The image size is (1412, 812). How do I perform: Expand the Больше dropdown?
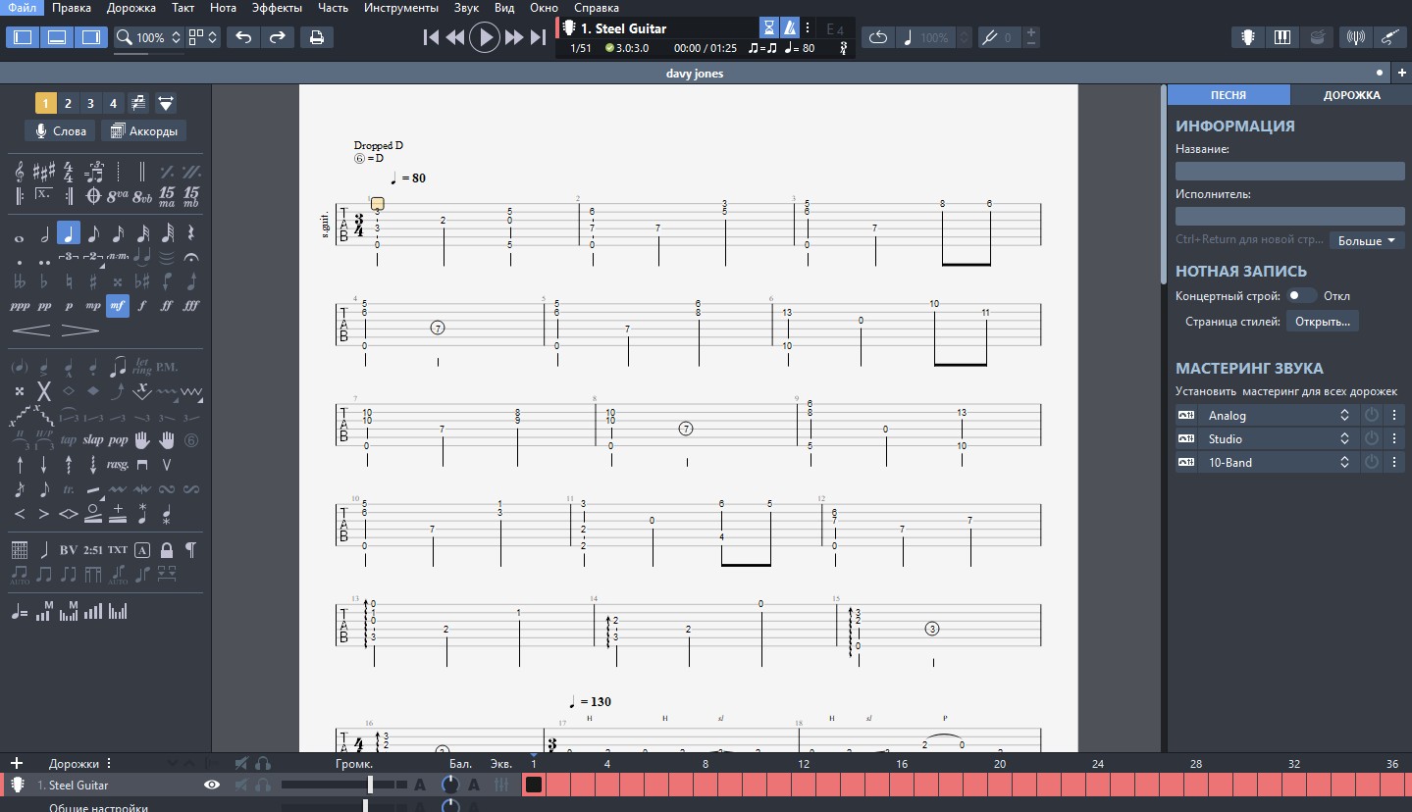tap(1366, 240)
